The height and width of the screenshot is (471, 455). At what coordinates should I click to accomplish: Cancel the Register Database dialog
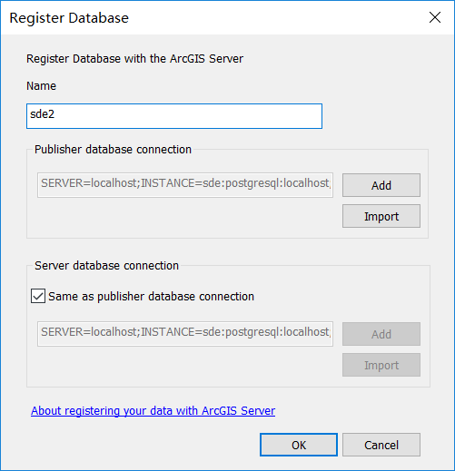tap(381, 445)
